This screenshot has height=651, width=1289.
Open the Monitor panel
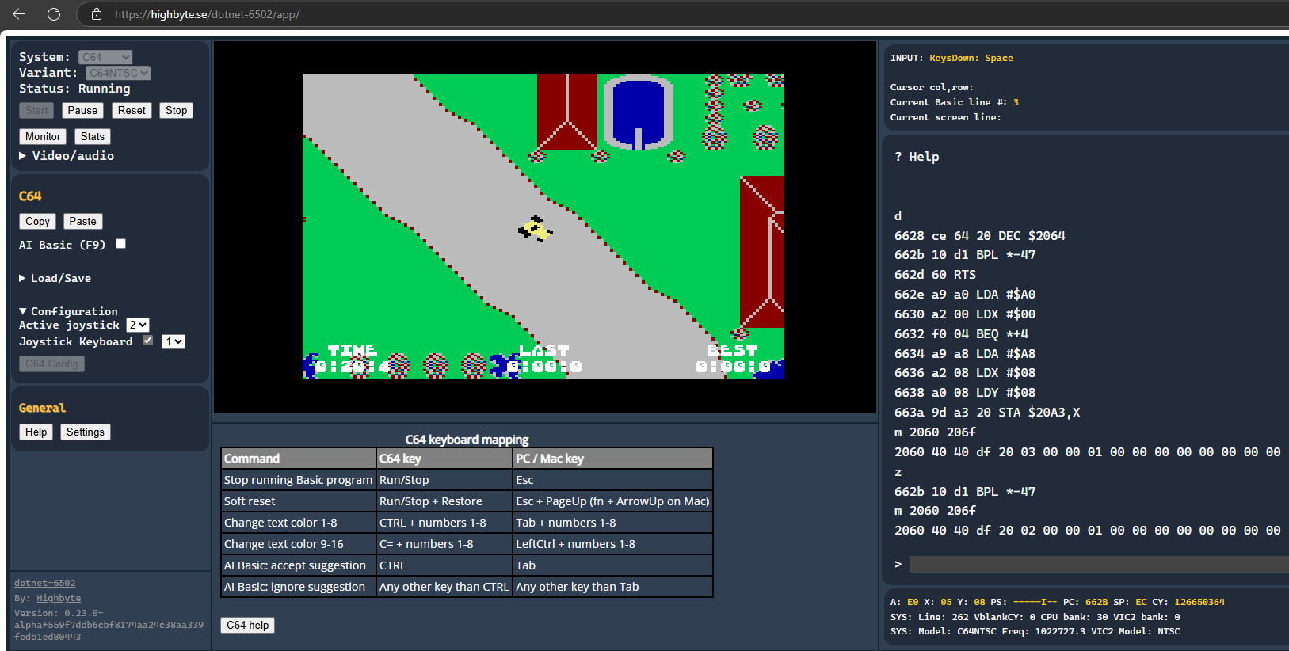pyautogui.click(x=43, y=137)
